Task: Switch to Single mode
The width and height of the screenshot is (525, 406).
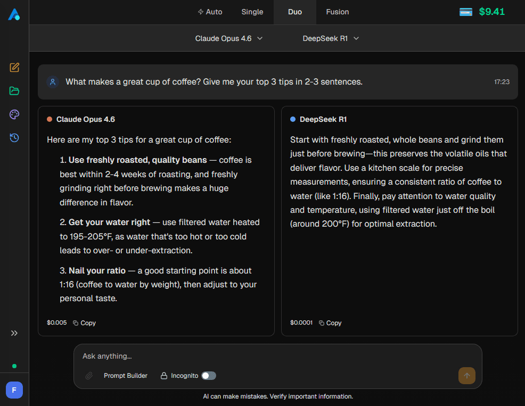Action: 252,12
